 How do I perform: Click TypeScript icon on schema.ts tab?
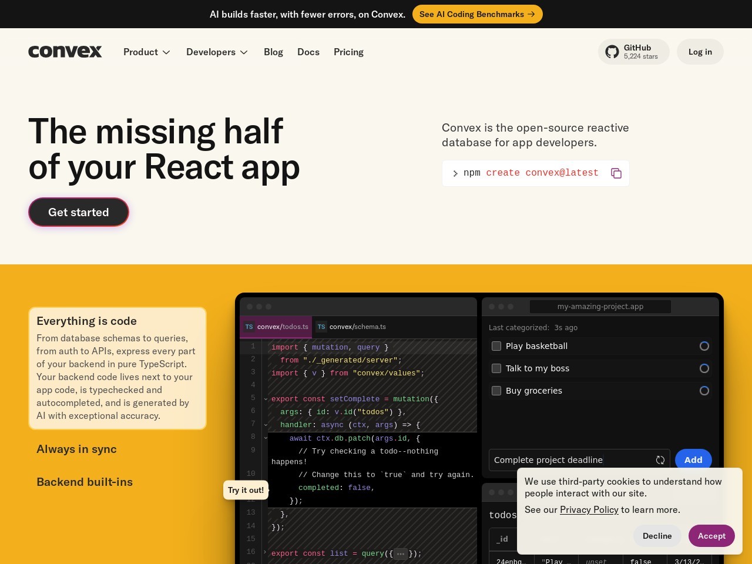pyautogui.click(x=321, y=327)
